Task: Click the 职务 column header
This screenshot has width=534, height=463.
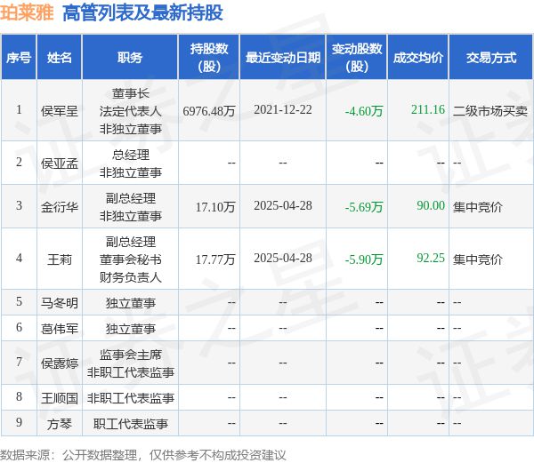Action: pyautogui.click(x=130, y=58)
